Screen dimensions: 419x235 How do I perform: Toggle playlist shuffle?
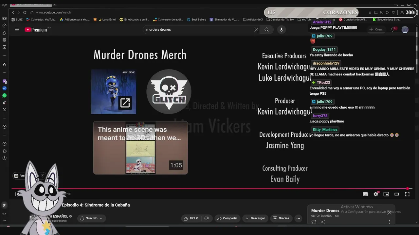pos(322,222)
